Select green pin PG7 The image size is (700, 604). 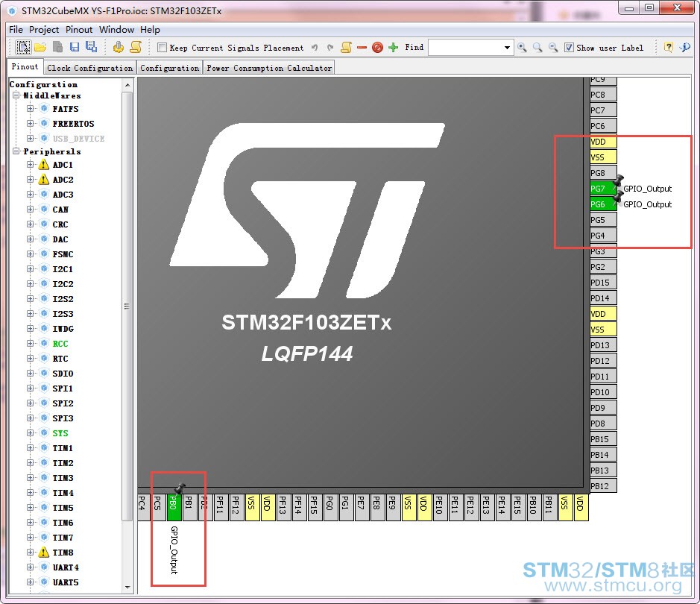coord(602,189)
